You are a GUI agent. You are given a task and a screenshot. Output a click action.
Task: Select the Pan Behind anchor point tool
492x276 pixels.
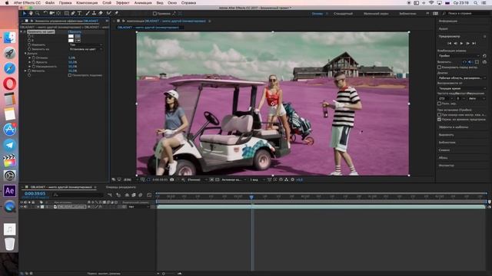(x=58, y=13)
